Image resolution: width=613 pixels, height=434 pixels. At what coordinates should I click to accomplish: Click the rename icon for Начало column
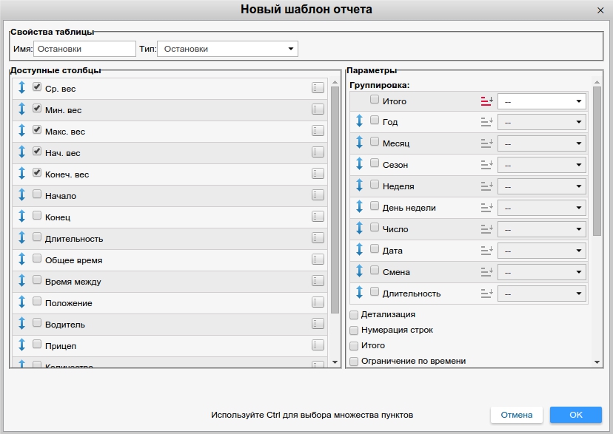(318, 195)
